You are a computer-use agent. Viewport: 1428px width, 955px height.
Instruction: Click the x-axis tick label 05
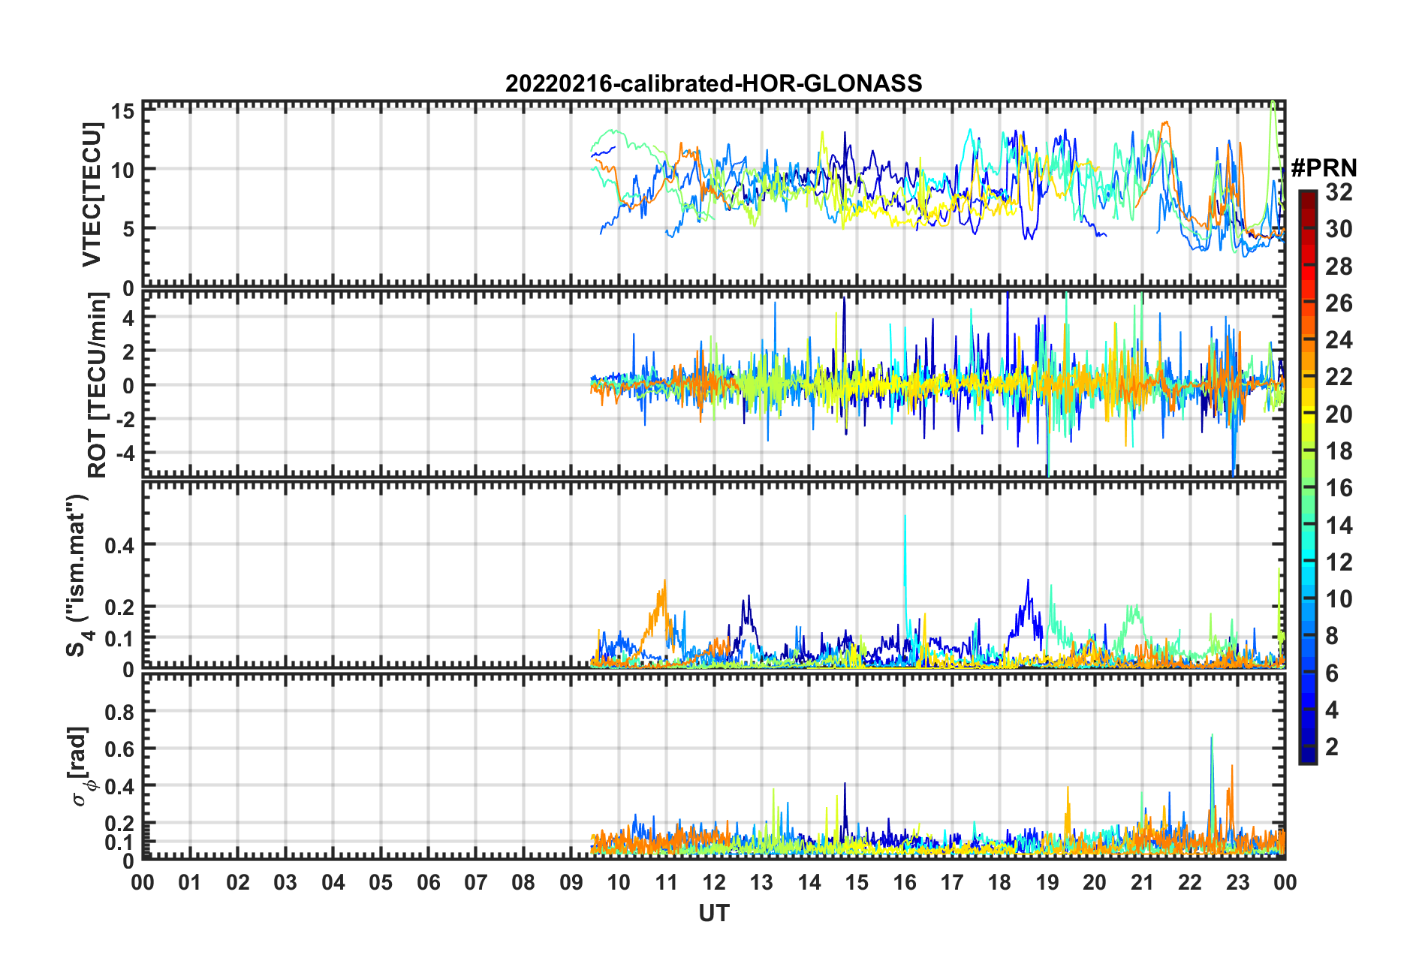(x=381, y=882)
